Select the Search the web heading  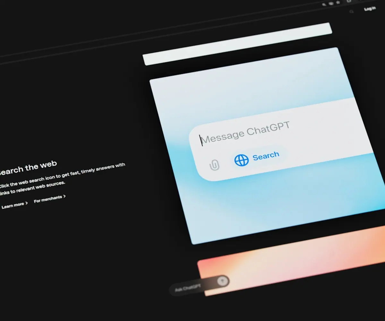pos(28,168)
